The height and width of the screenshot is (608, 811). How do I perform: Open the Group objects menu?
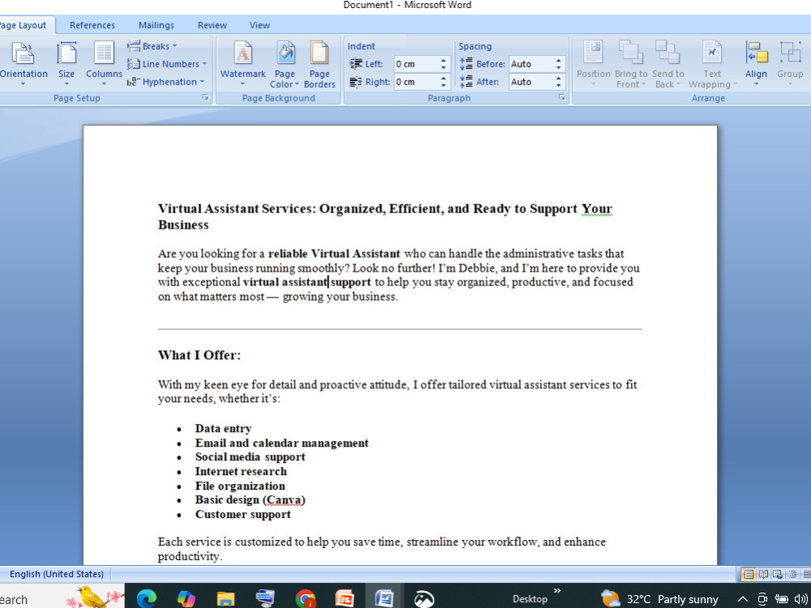790,64
